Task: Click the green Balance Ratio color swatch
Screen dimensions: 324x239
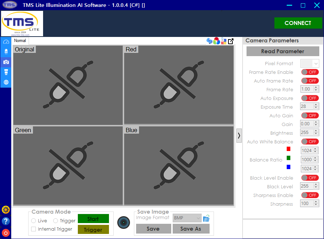Action: tap(288, 158)
